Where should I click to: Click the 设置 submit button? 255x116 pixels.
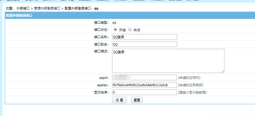tap(119, 100)
